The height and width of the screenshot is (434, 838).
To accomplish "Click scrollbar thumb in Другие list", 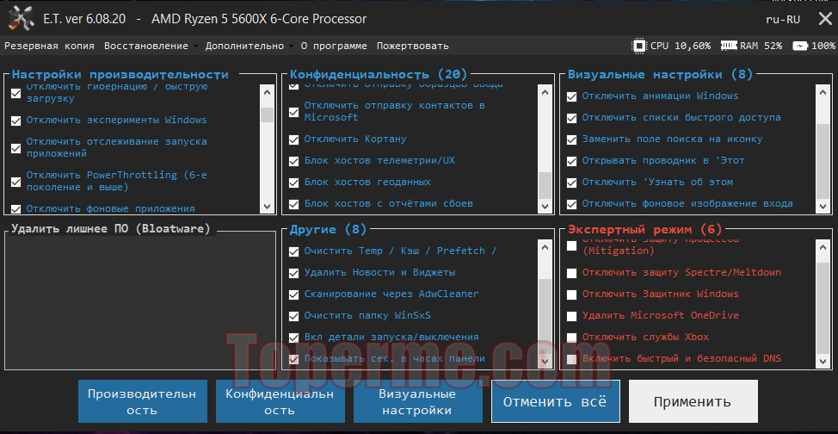I will coord(545,316).
